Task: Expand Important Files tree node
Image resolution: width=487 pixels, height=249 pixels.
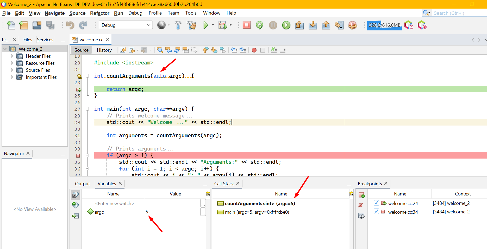Action: coord(12,77)
